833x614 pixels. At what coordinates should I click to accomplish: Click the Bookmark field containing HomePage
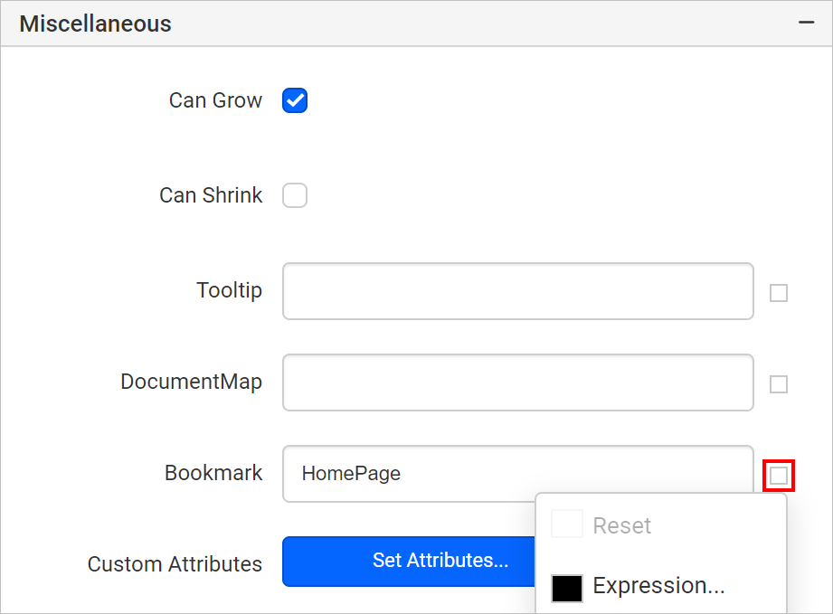pos(518,474)
